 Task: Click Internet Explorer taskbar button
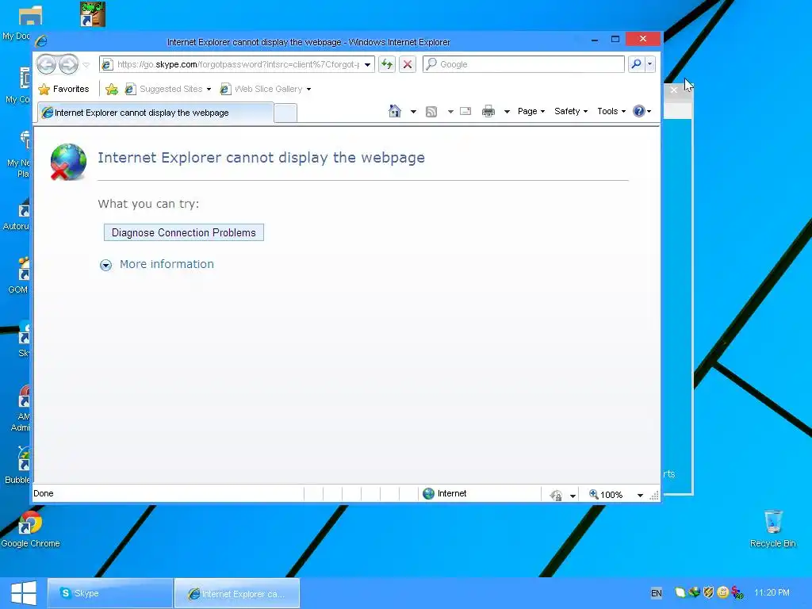(x=237, y=593)
